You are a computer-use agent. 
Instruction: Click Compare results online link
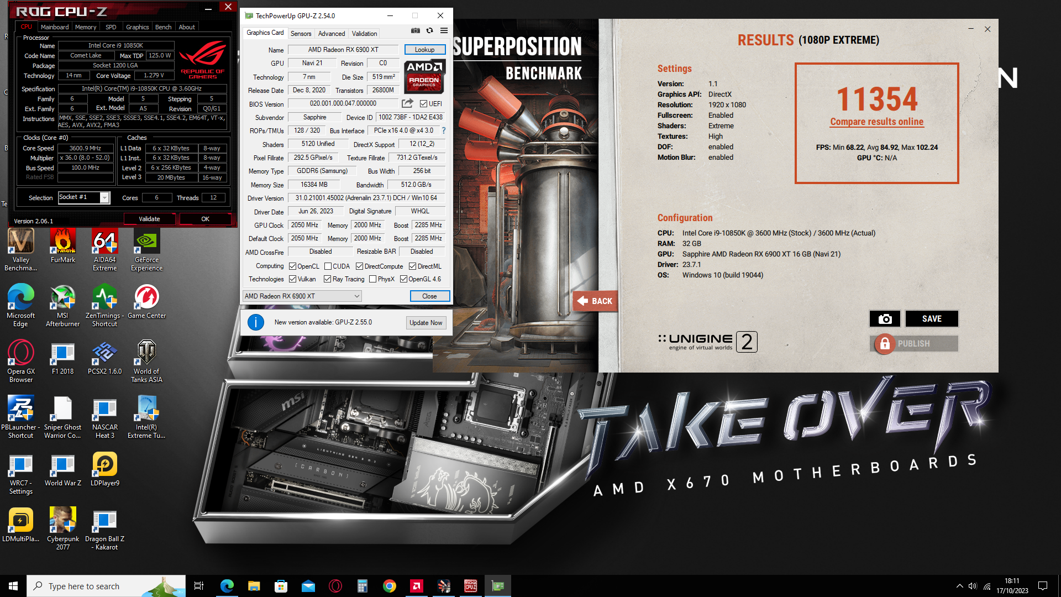tap(877, 122)
